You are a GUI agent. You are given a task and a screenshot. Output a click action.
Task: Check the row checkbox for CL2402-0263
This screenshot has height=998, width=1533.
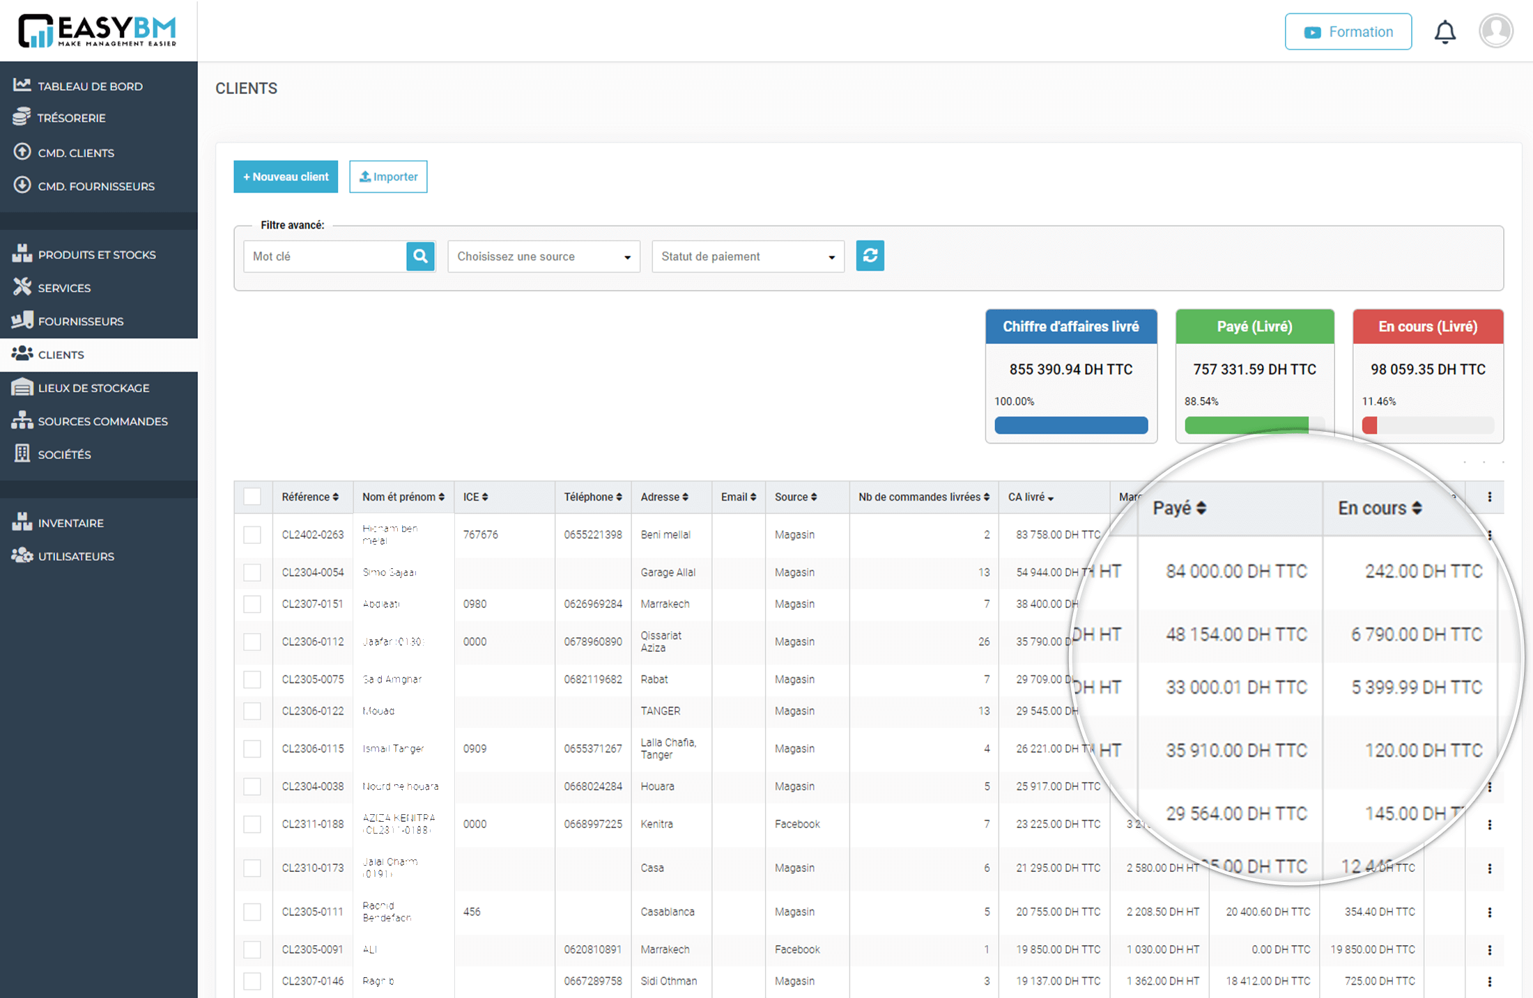[252, 535]
